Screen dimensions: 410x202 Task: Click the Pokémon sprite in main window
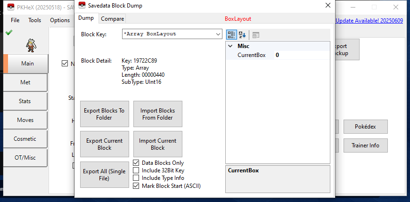click(25, 45)
